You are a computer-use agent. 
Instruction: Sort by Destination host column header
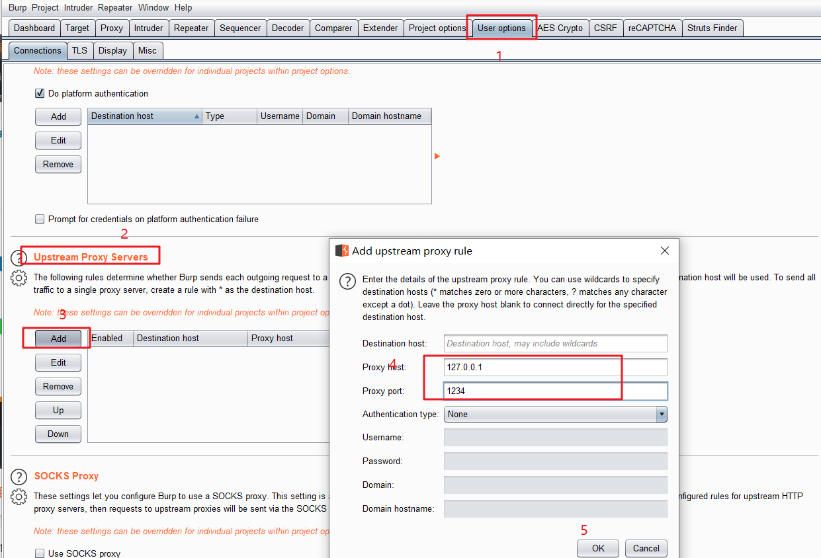pyautogui.click(x=145, y=116)
